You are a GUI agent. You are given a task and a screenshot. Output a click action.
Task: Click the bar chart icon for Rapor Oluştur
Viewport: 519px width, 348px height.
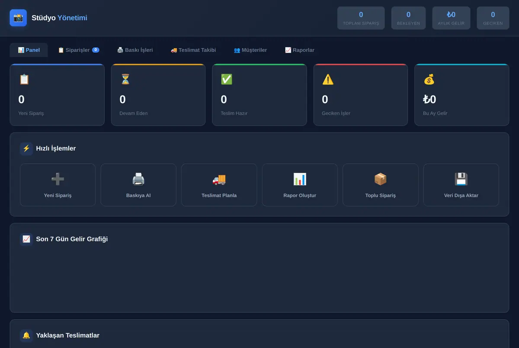pos(300,179)
